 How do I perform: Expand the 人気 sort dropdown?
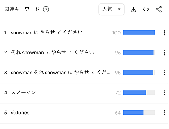coord(111,10)
